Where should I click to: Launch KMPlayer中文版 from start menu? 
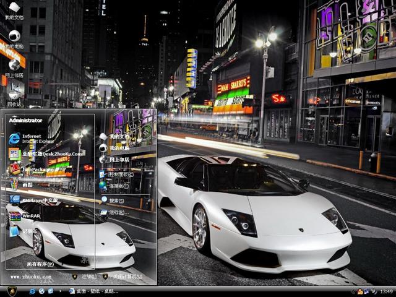33,200
